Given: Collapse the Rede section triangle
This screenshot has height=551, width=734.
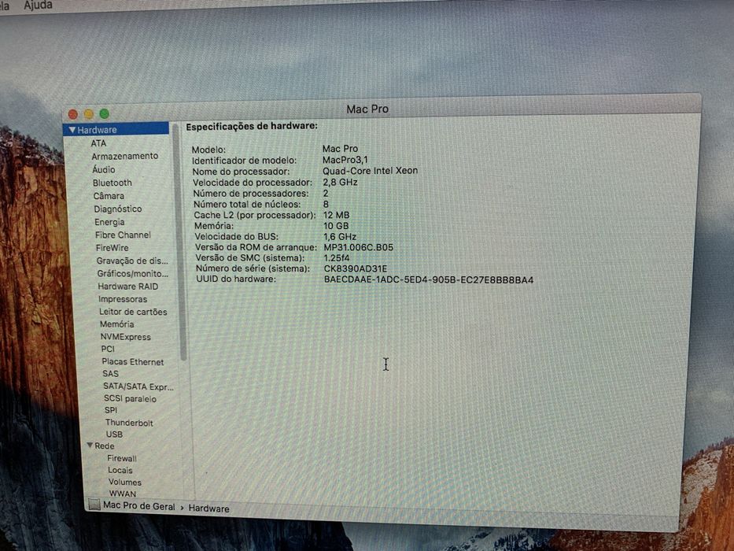Looking at the screenshot, I should pos(90,445).
